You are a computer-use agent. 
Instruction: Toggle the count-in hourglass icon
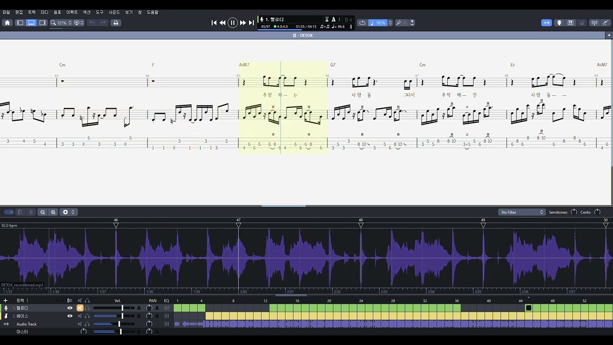pos(327,20)
